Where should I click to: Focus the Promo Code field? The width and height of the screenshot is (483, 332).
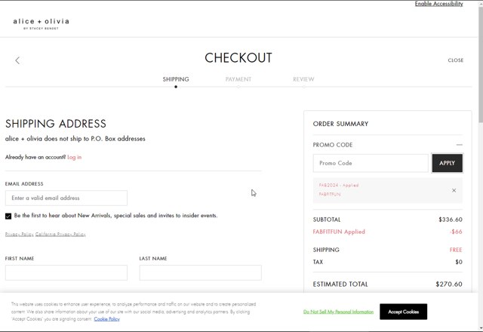(x=371, y=163)
